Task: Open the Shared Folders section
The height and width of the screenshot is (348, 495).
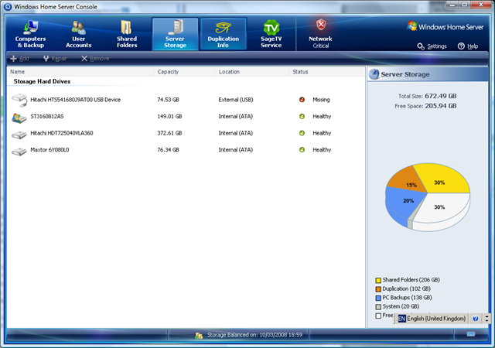Action: click(126, 36)
